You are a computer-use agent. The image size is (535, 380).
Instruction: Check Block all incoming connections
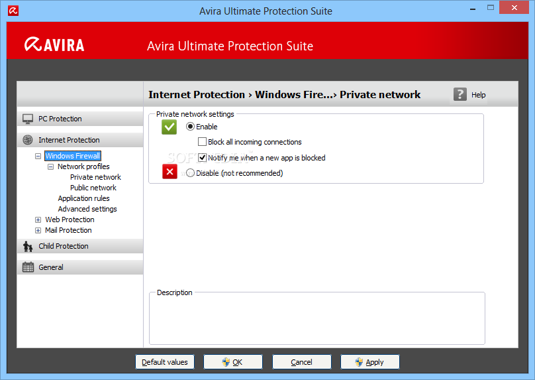(203, 142)
